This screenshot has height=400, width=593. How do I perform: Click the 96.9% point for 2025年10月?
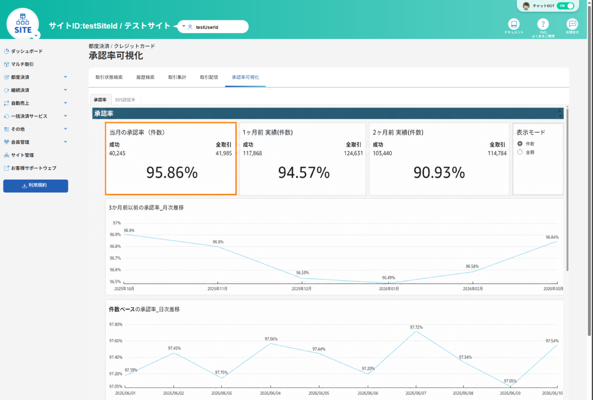pyautogui.click(x=124, y=234)
